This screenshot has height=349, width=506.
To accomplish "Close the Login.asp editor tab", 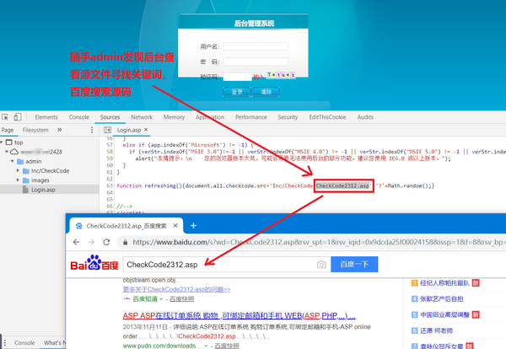I will click(146, 129).
